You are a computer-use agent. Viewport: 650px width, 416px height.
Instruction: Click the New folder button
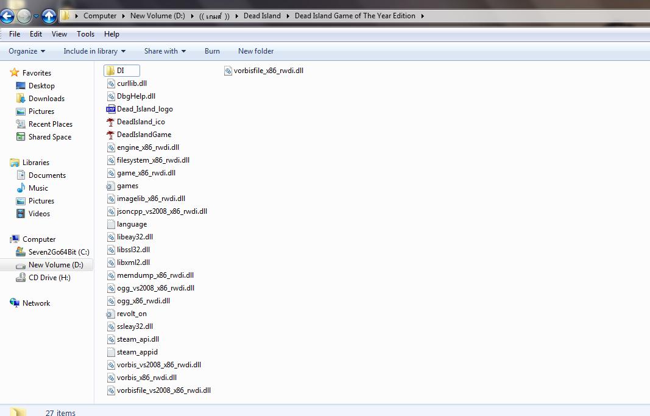pyautogui.click(x=256, y=51)
